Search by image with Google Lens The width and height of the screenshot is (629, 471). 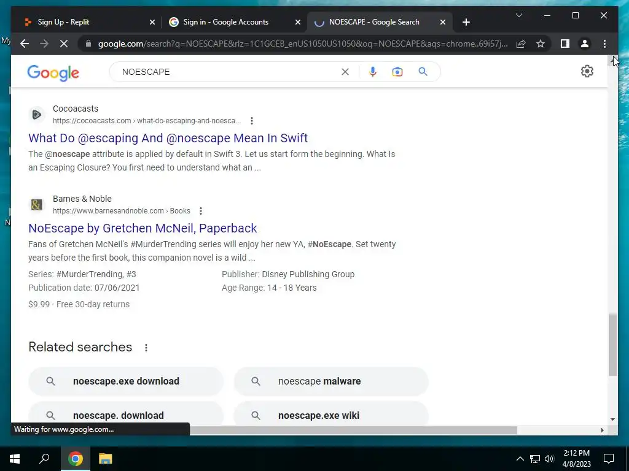point(397,72)
